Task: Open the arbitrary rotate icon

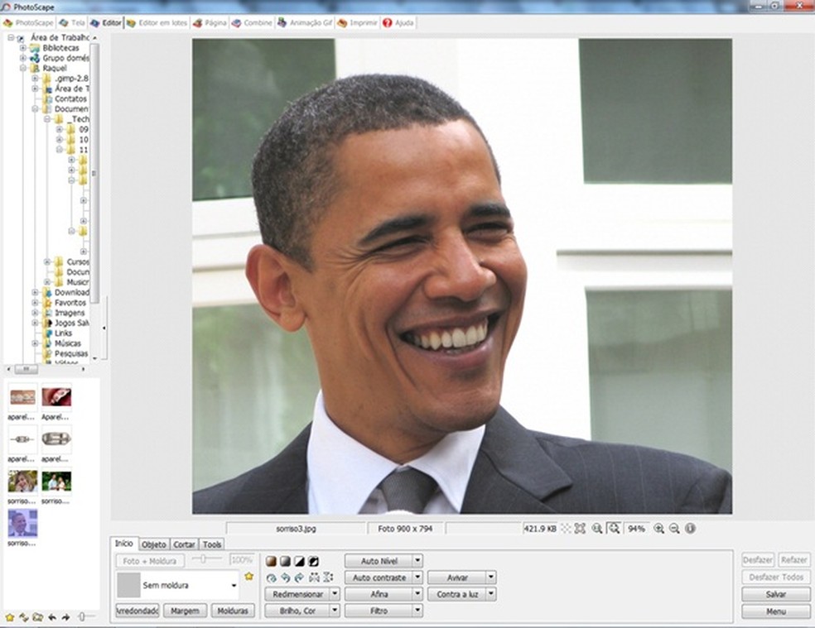Action: pos(271,578)
